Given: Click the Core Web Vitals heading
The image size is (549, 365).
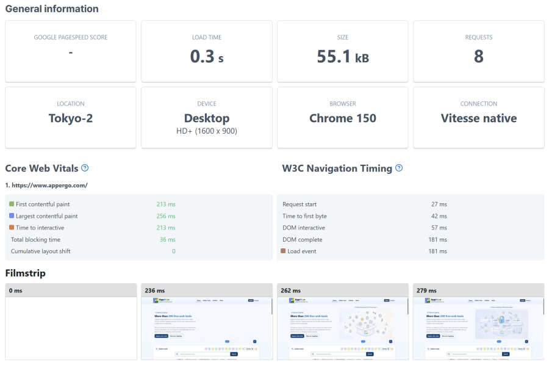Looking at the screenshot, I should [41, 168].
